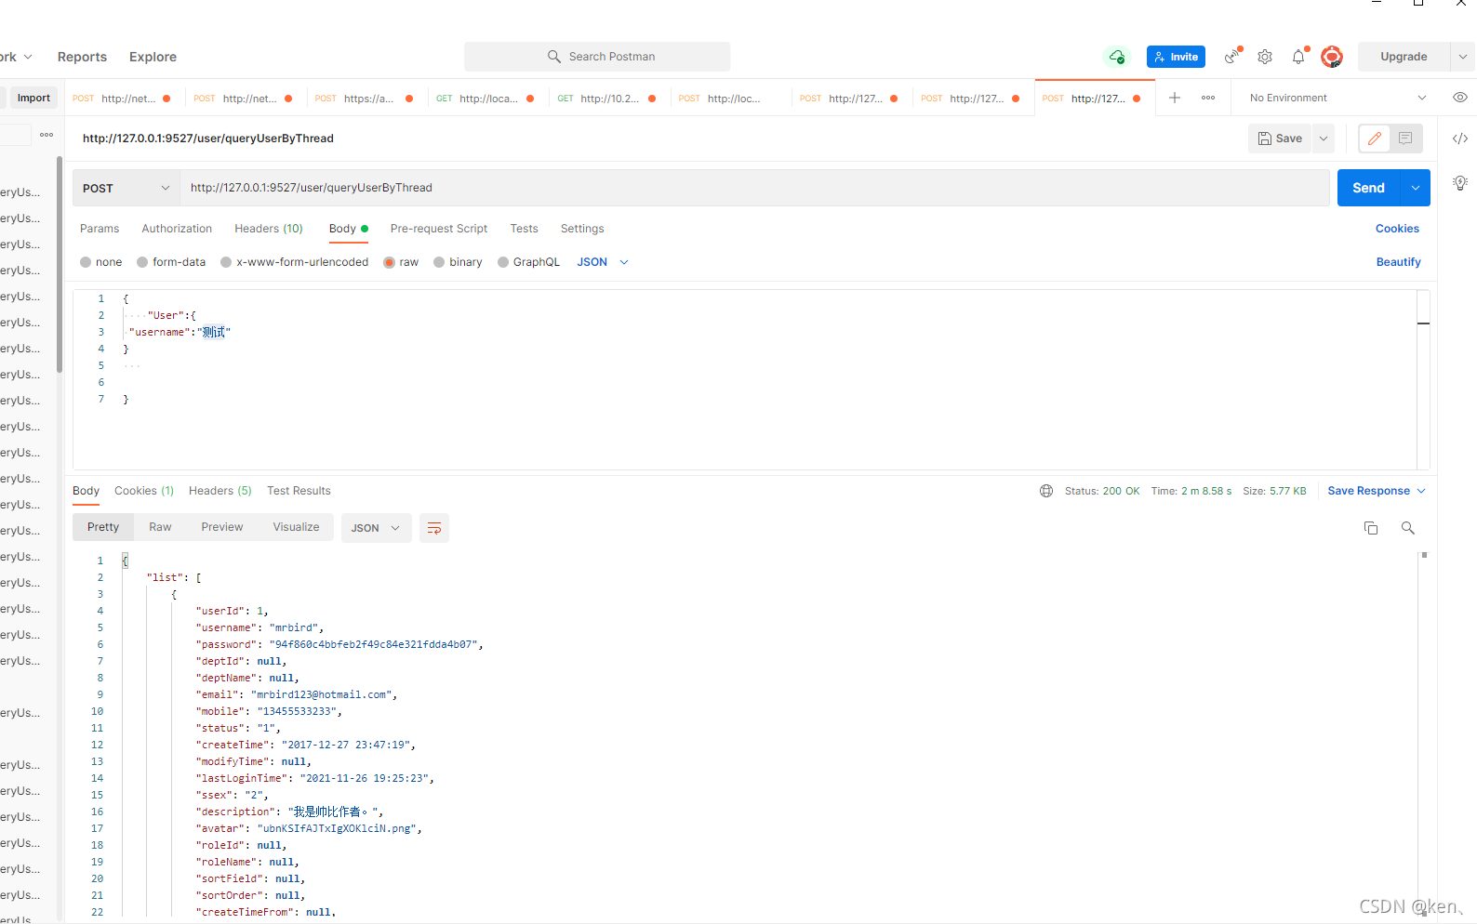Open the sidebar options ellipsis
1477x924 pixels.
click(x=47, y=135)
